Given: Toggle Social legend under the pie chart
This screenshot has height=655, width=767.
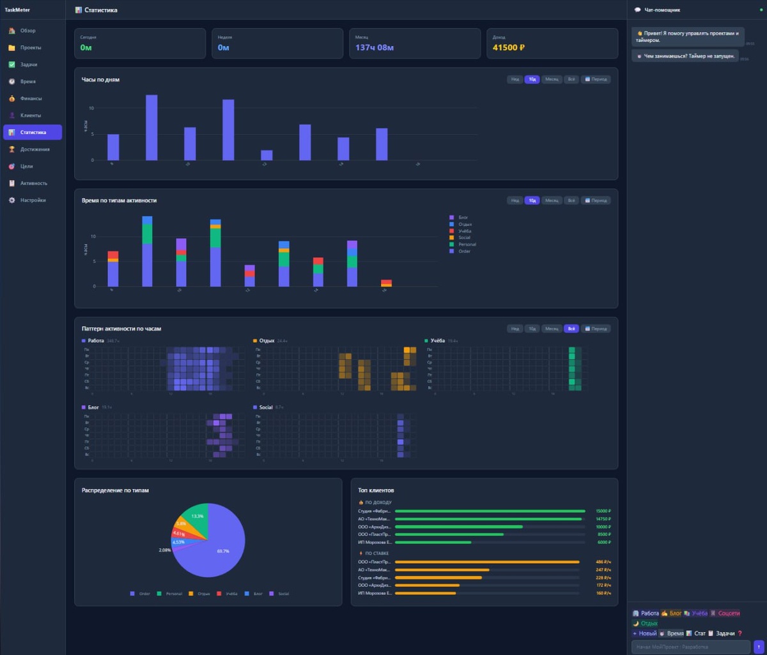Looking at the screenshot, I should click(279, 594).
